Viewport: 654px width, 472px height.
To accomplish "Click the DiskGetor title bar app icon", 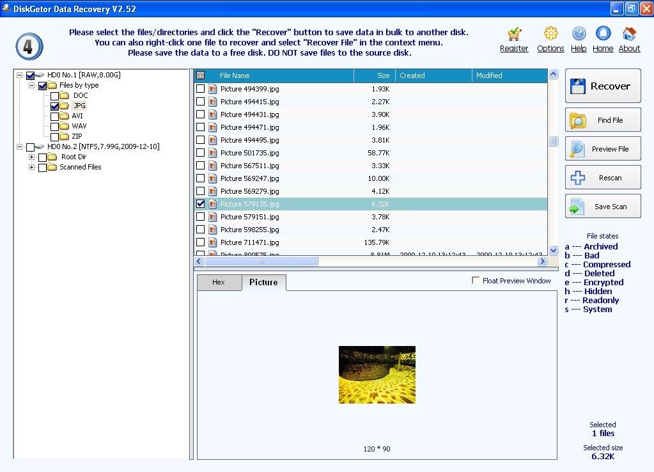I will [6, 8].
